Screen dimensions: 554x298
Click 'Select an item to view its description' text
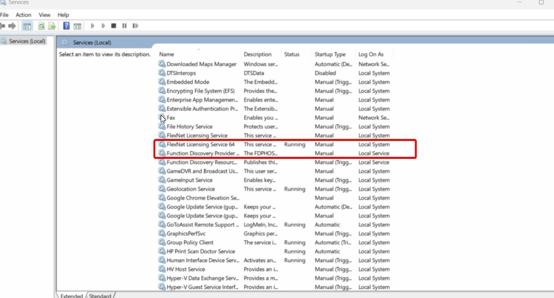click(x=105, y=54)
